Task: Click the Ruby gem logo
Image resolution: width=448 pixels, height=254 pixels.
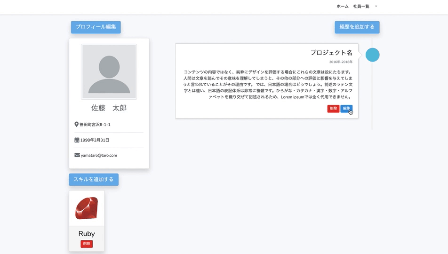Action: pos(87,208)
